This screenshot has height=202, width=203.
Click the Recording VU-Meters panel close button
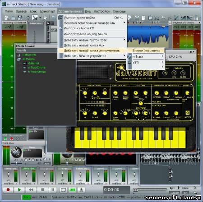(25, 23)
